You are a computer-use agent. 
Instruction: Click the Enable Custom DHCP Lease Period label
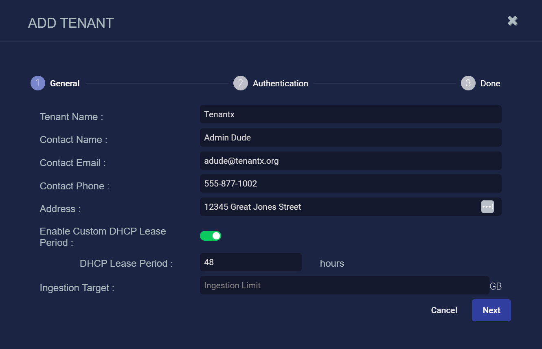click(x=103, y=237)
